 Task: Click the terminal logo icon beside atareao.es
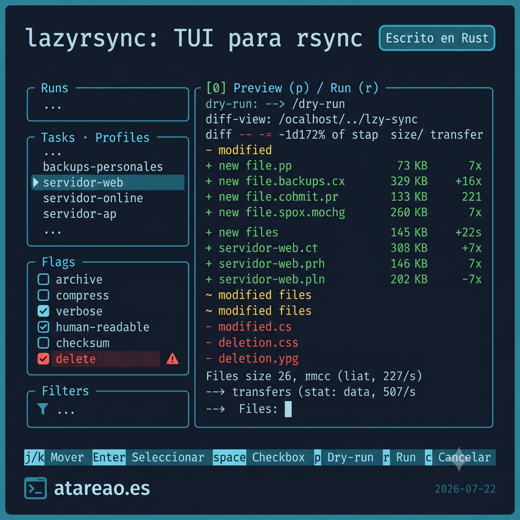(x=36, y=488)
